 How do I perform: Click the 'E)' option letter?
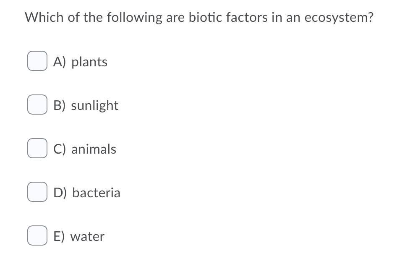click(59, 237)
